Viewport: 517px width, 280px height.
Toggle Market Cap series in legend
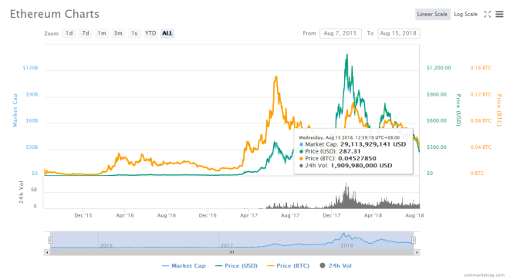point(184,265)
